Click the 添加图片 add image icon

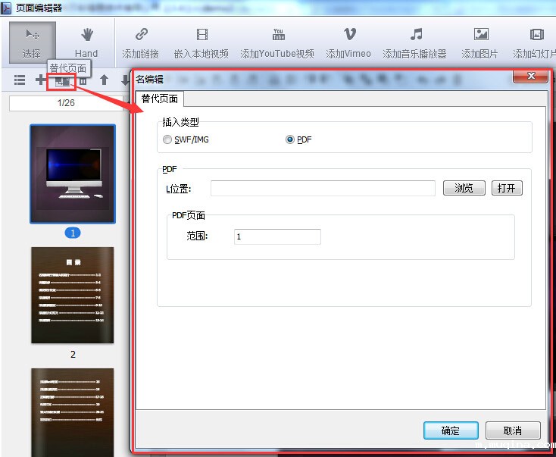480,42
